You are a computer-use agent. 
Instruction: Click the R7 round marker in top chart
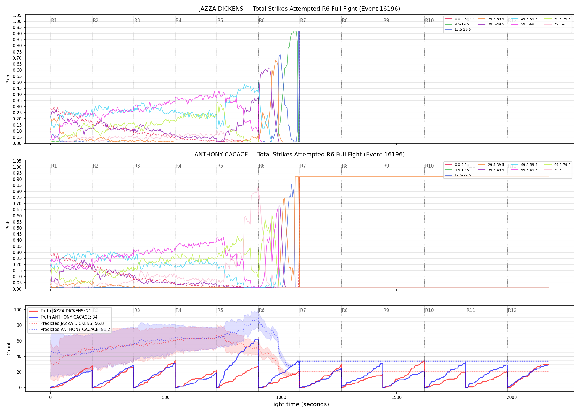pyautogui.click(x=303, y=20)
